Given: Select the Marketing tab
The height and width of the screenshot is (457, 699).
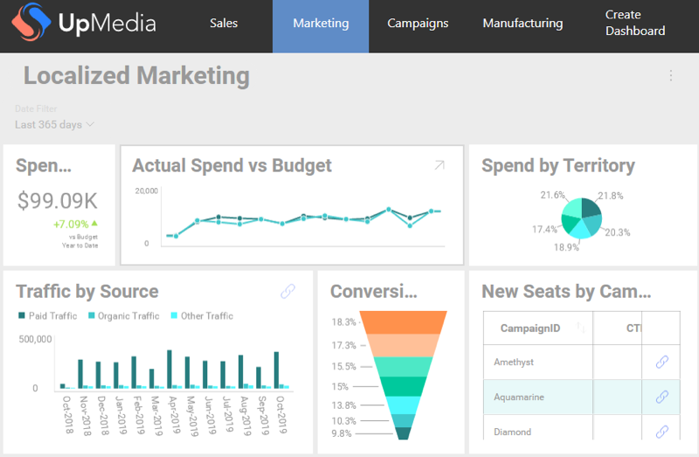Looking at the screenshot, I should pyautogui.click(x=321, y=24).
